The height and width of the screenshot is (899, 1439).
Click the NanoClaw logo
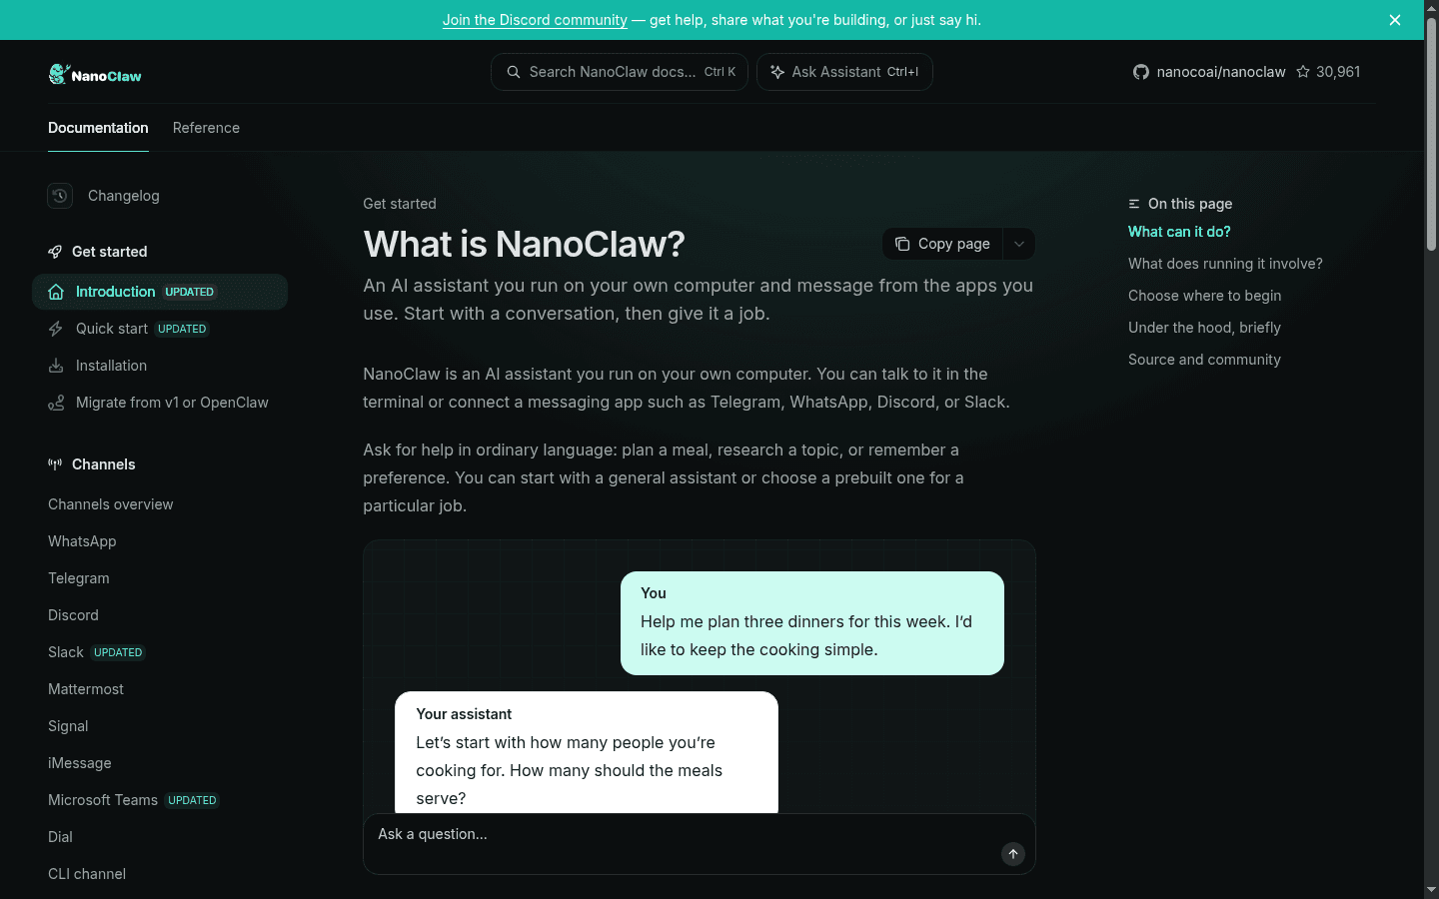click(95, 75)
